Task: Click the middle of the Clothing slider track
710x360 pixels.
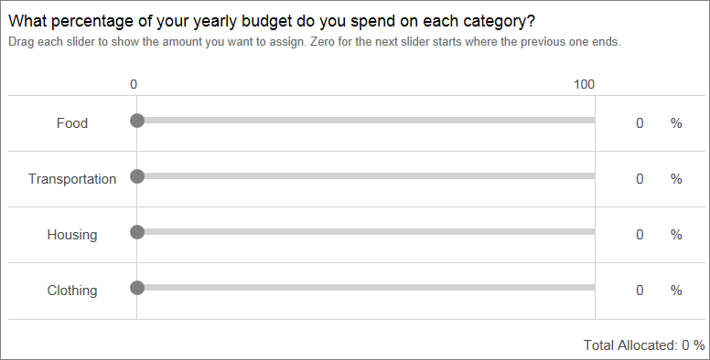Action: point(366,287)
